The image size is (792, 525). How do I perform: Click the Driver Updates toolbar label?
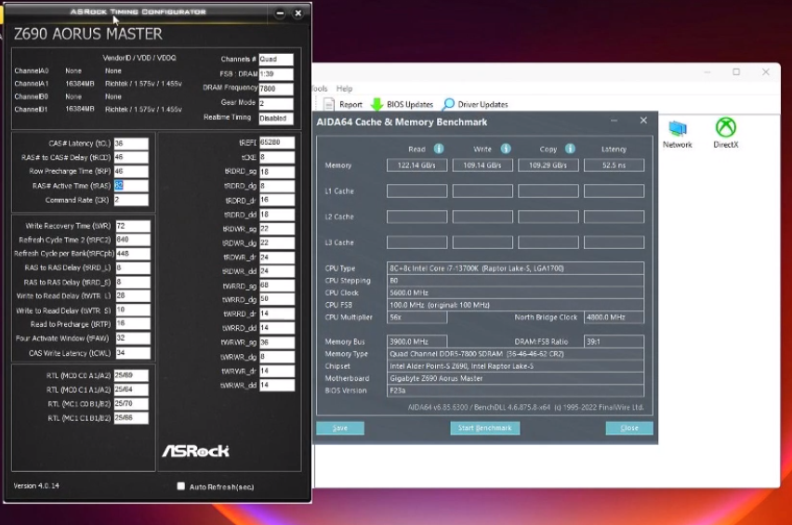coord(482,104)
